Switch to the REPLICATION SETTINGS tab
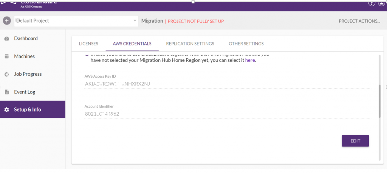Image resolution: width=387 pixels, height=173 pixels. point(190,44)
